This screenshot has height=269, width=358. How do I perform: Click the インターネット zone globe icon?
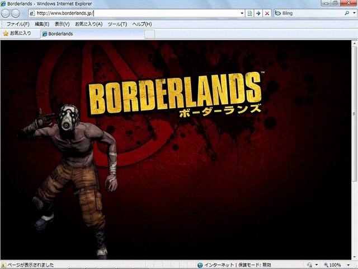click(x=200, y=265)
